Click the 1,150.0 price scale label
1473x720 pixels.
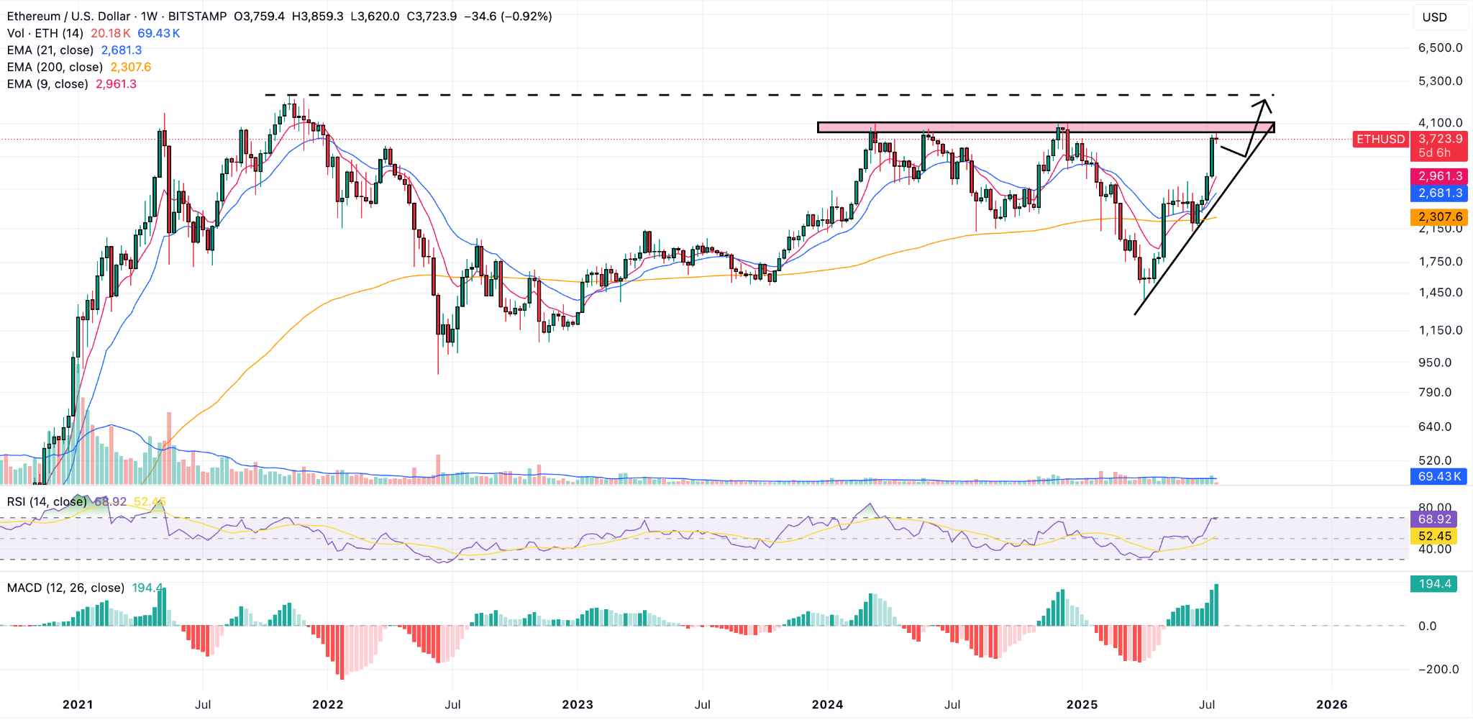pyautogui.click(x=1441, y=331)
